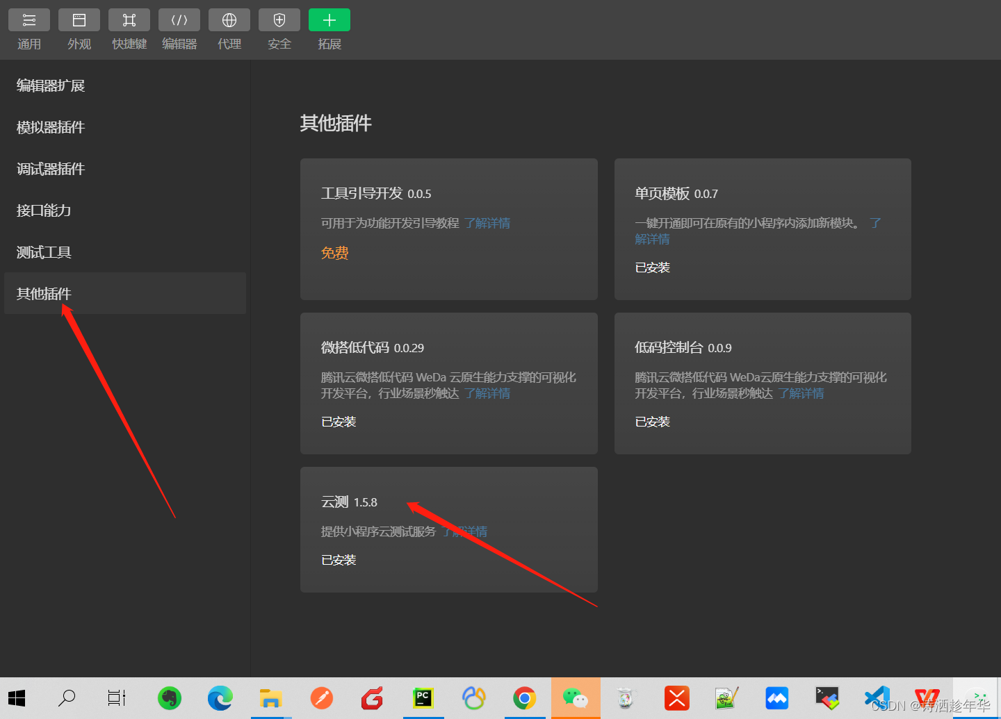The width and height of the screenshot is (1001, 719).
Task: Click 已安装 status on 单页模板 card
Action: click(652, 267)
